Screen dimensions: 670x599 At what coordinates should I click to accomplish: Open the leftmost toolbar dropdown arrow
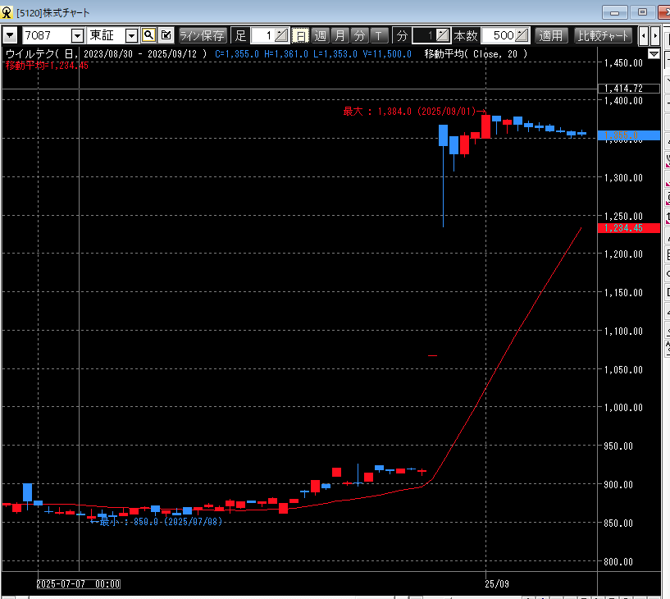click(10, 35)
